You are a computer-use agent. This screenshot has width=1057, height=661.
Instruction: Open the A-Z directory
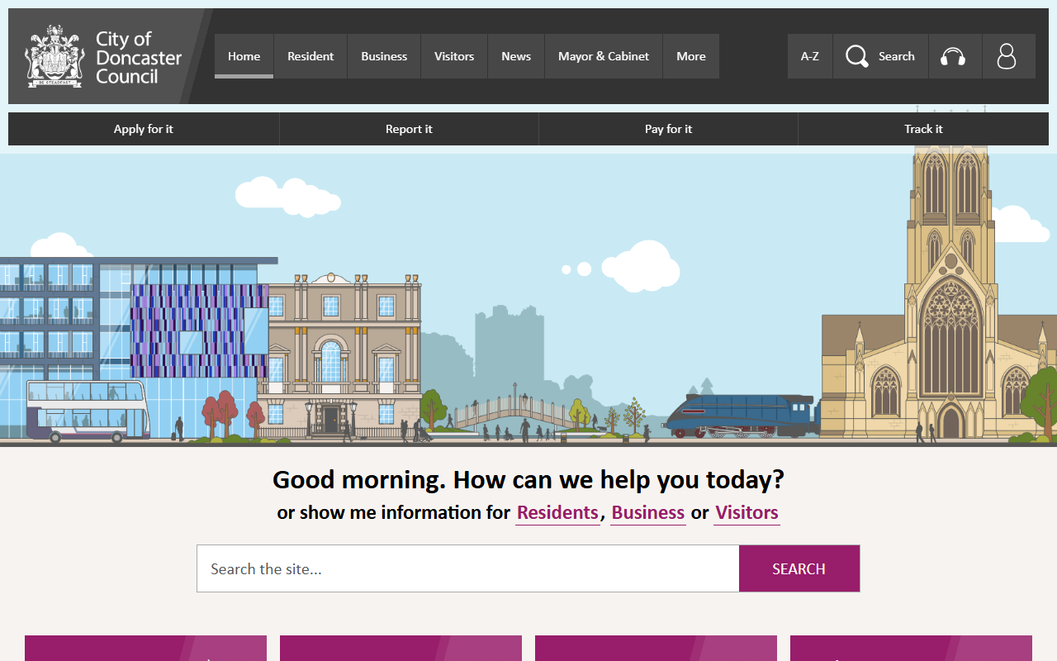(x=809, y=56)
